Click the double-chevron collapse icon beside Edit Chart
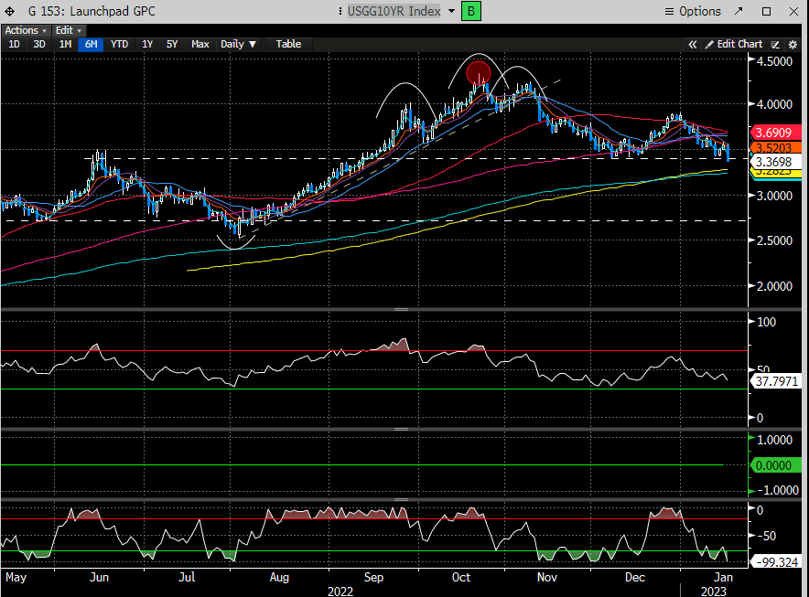Screen dimensions: 809x597 [x=694, y=44]
